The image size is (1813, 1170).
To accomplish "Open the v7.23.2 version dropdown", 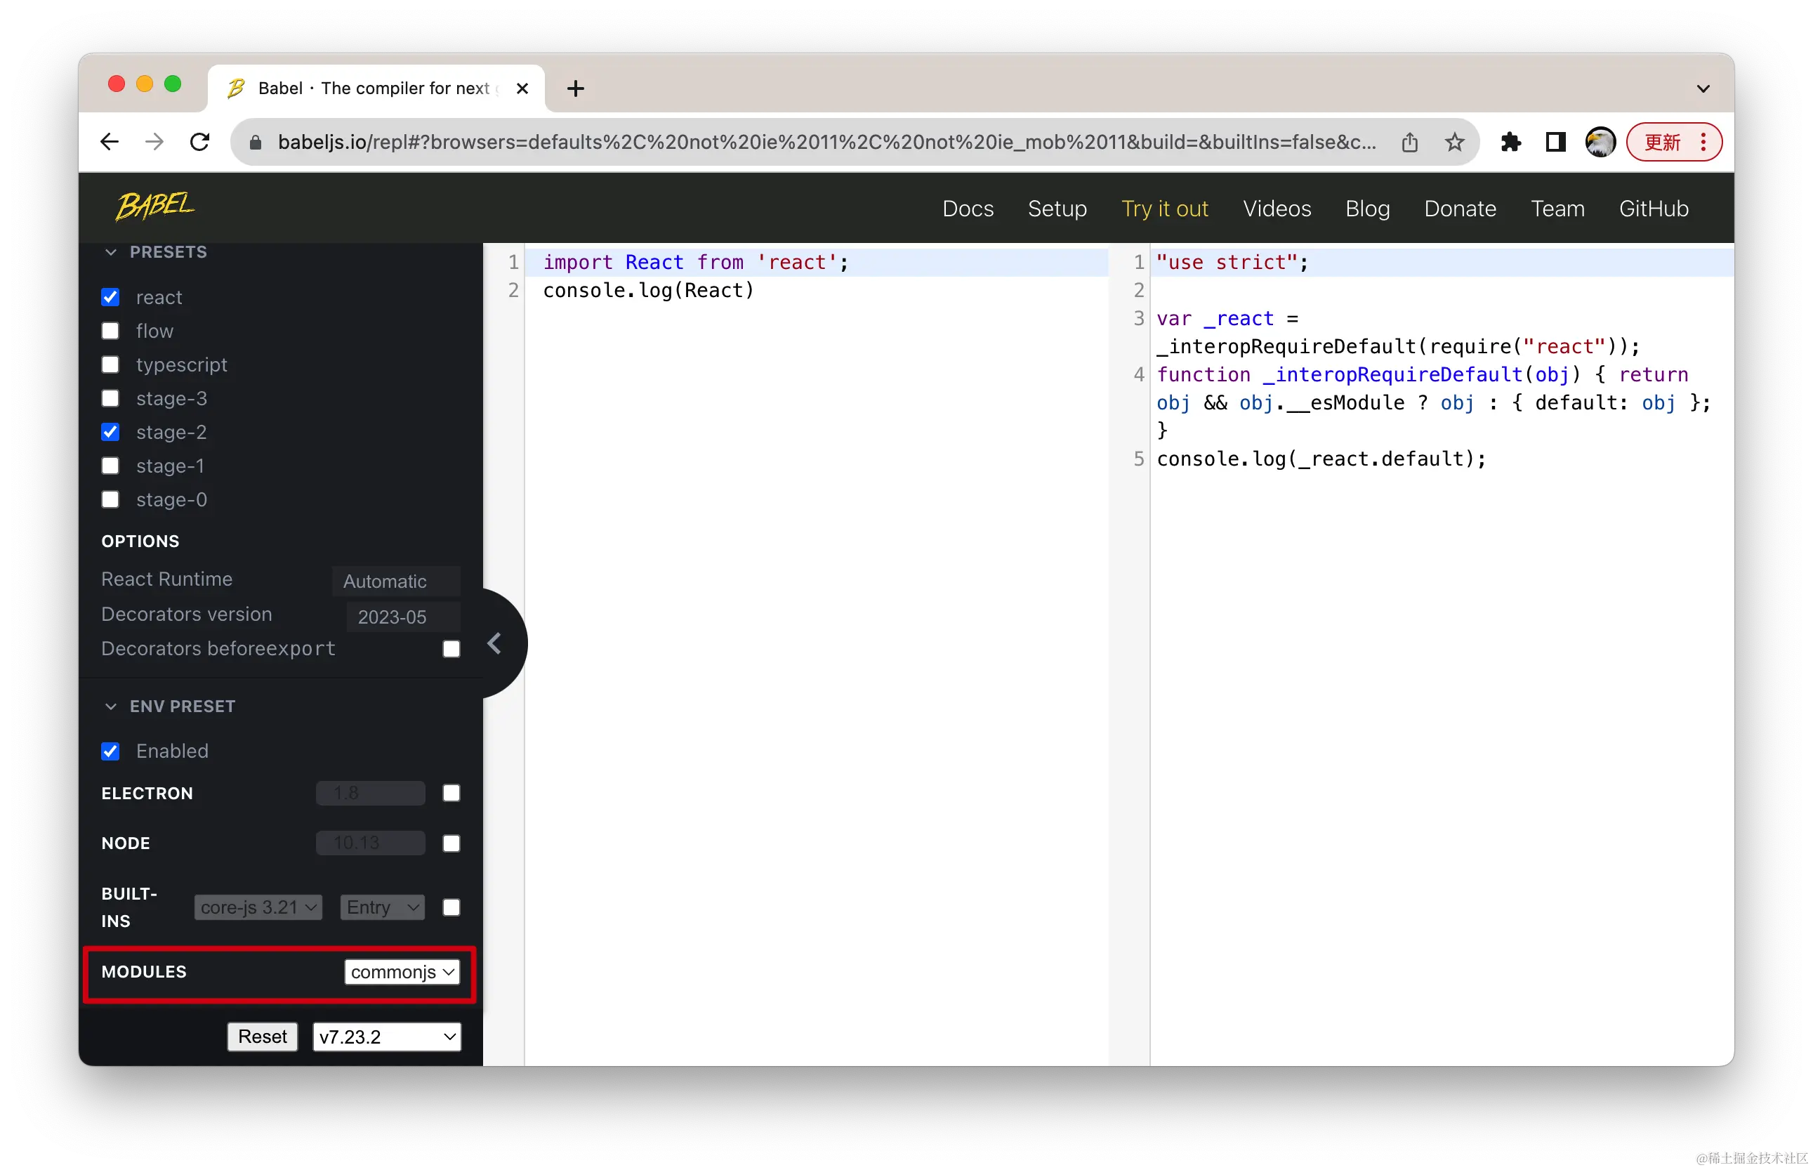I will (x=387, y=1037).
